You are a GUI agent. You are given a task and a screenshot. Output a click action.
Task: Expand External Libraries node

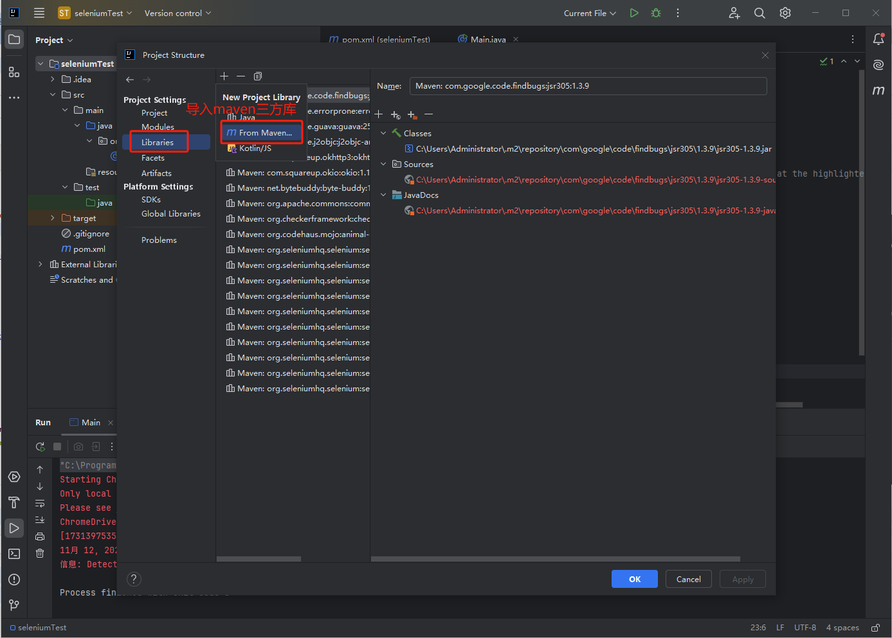[x=41, y=264]
